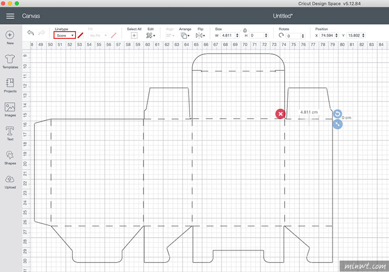Click the height H stepper arrows
The image size is (389, 272).
(266, 35)
